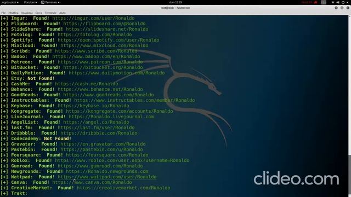Click the 'Imgur:' label text
Screen dimensions: 351x197
pos(19,18)
